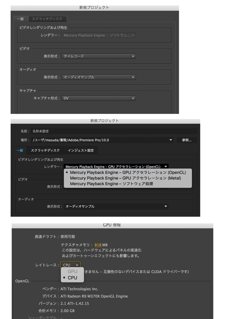The width and height of the screenshot is (225, 319).
Task: Select the 一般 tab in top dialog
Action: [x=20, y=19]
